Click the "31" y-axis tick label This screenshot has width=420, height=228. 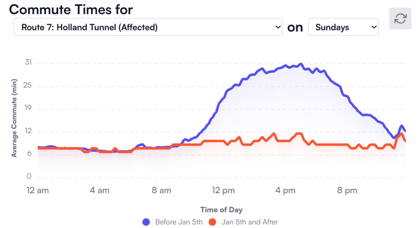point(28,63)
